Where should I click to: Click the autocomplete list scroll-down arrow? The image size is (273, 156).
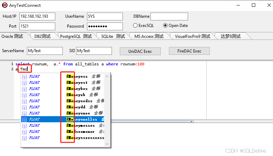[x=107, y=144]
